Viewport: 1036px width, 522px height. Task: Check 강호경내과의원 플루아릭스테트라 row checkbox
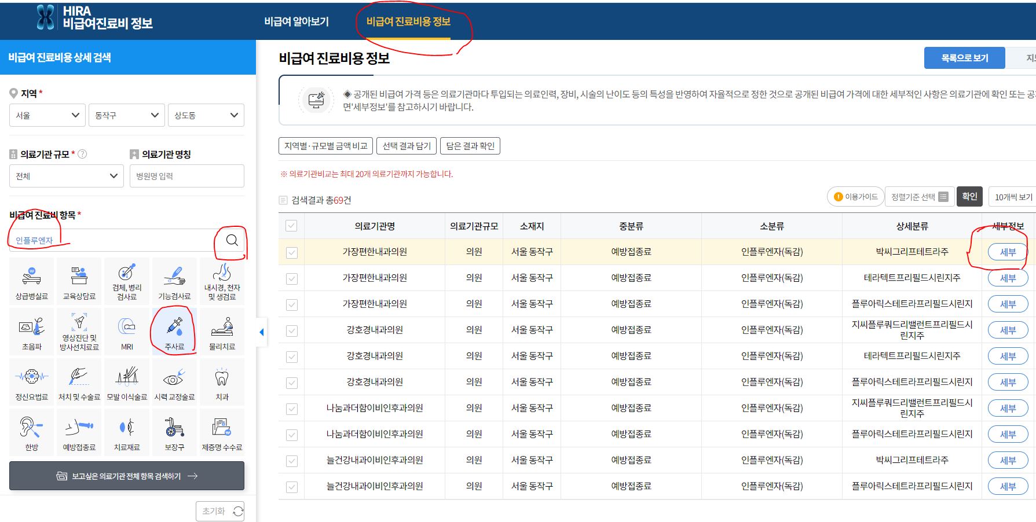(291, 383)
